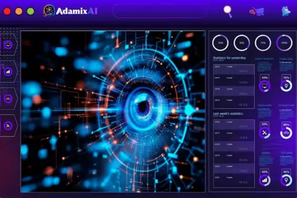Click the 40% bar chart donut icon
Image resolution: width=297 pixels, height=198 pixels.
click(x=265, y=180)
